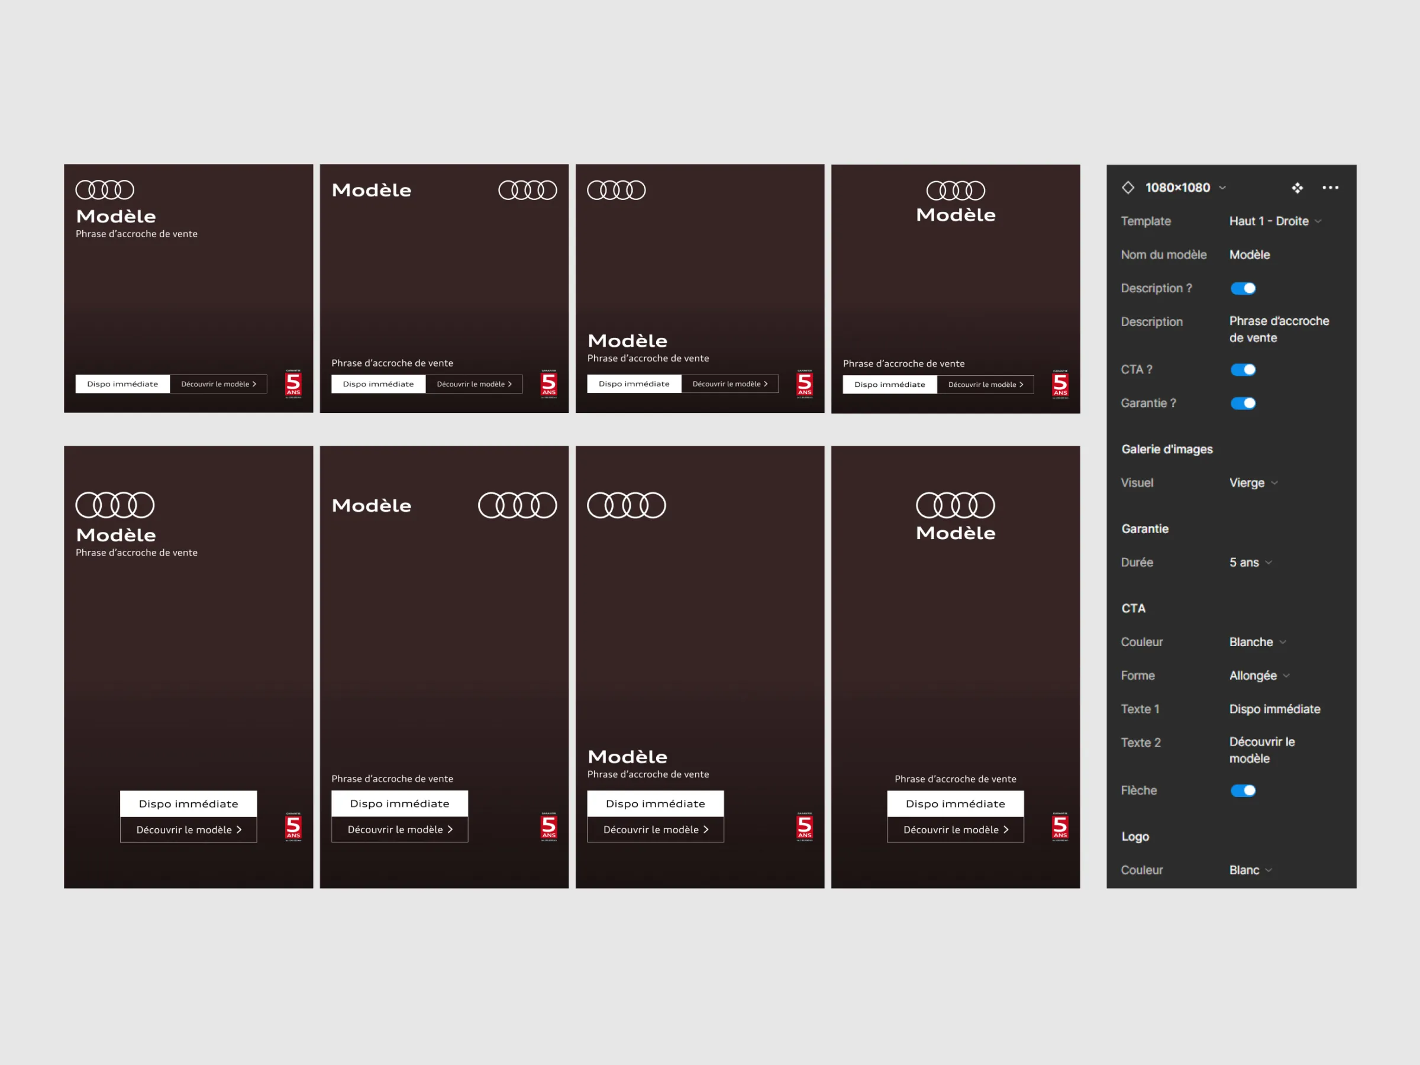Click the Audi rings logo in centered tall banner
This screenshot has height=1065, width=1420.
pos(955,505)
